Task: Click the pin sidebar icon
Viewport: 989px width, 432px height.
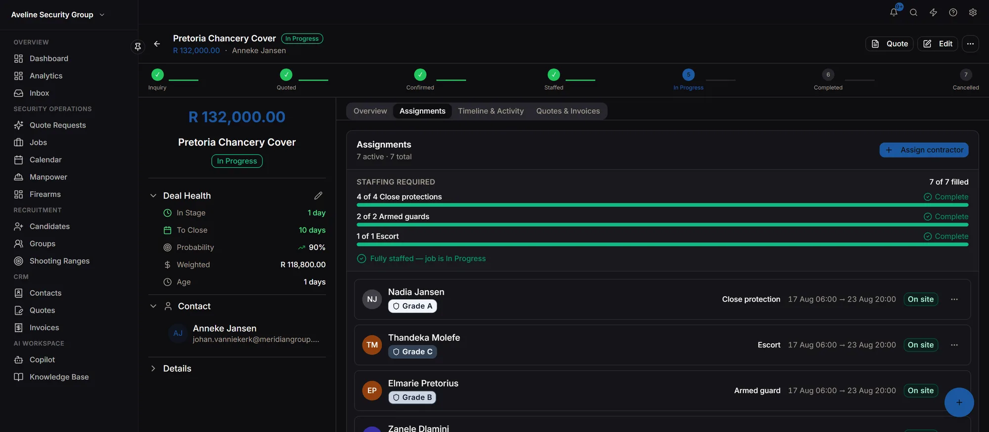Action: tap(138, 46)
